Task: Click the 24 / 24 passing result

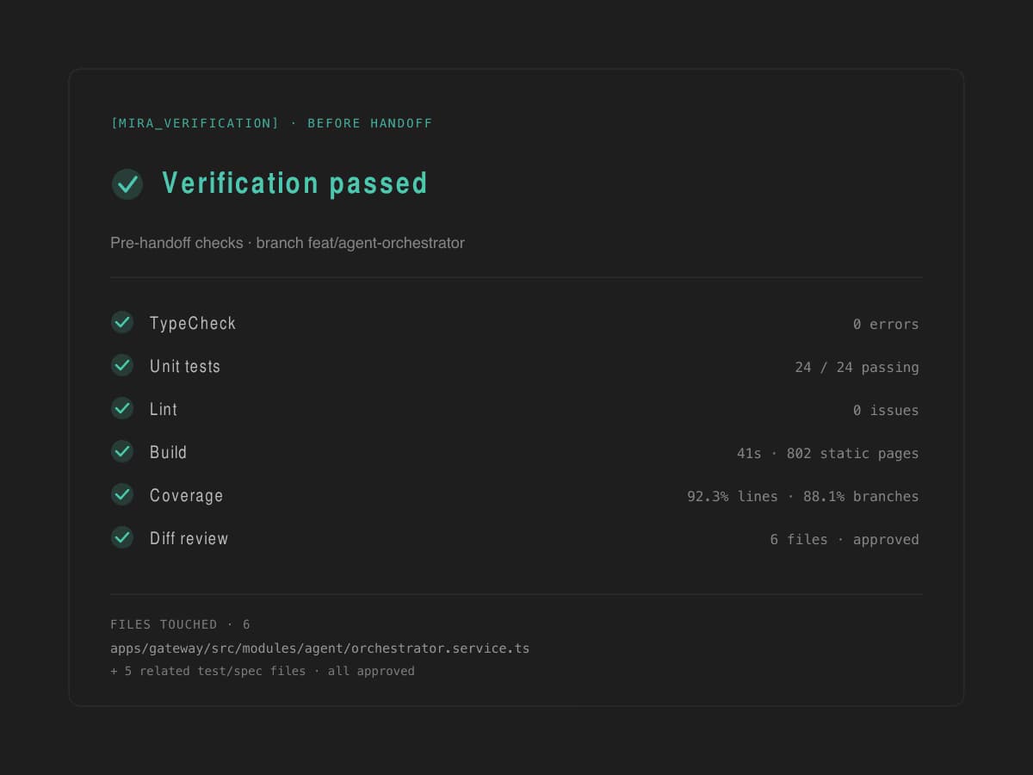Action: pyautogui.click(x=857, y=368)
